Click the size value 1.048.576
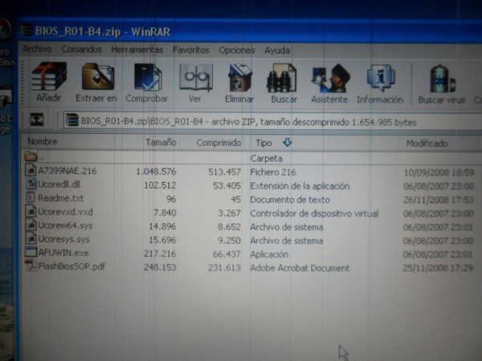 click(x=156, y=172)
